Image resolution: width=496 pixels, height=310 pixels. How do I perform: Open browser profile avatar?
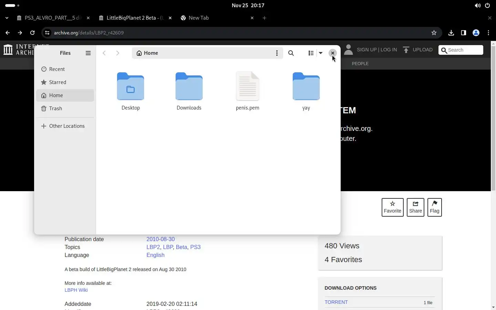point(476,33)
